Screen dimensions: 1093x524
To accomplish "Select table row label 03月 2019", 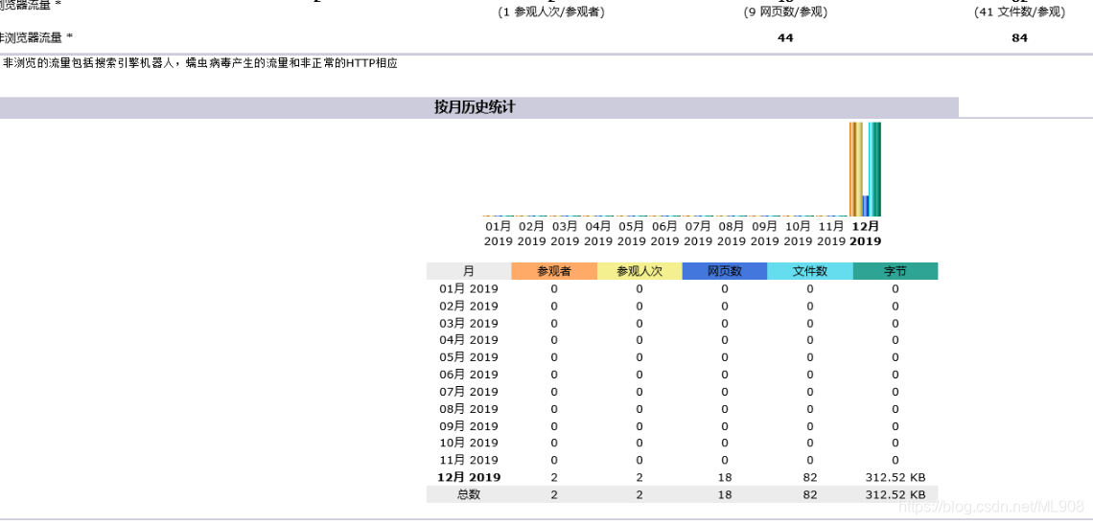I will [x=469, y=324].
